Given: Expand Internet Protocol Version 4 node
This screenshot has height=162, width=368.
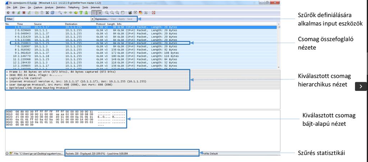Looking at the screenshot, I should pos(7,82).
